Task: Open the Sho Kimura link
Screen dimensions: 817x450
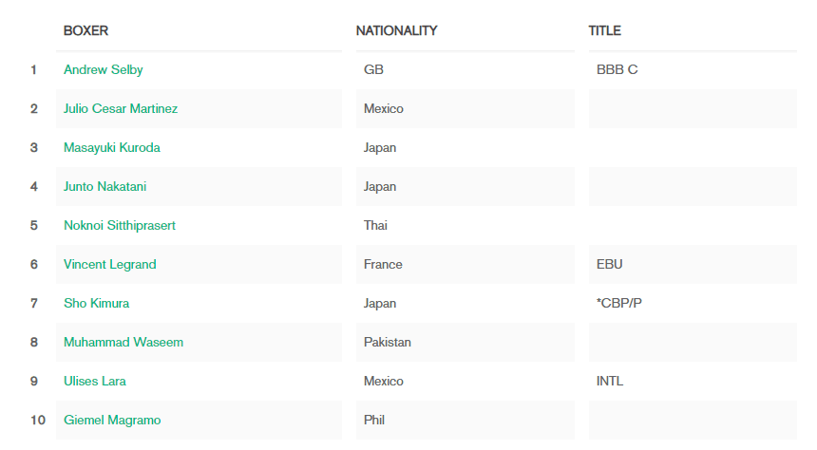Action: [x=96, y=303]
